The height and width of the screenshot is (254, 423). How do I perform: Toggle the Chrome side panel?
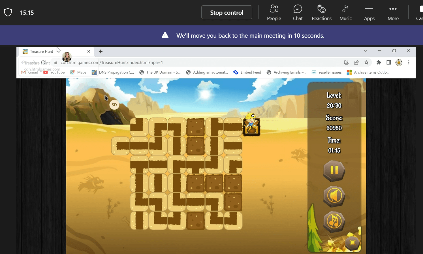(x=389, y=63)
